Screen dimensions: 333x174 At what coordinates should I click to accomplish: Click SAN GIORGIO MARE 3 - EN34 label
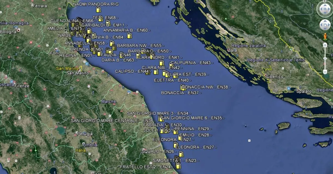159,113
